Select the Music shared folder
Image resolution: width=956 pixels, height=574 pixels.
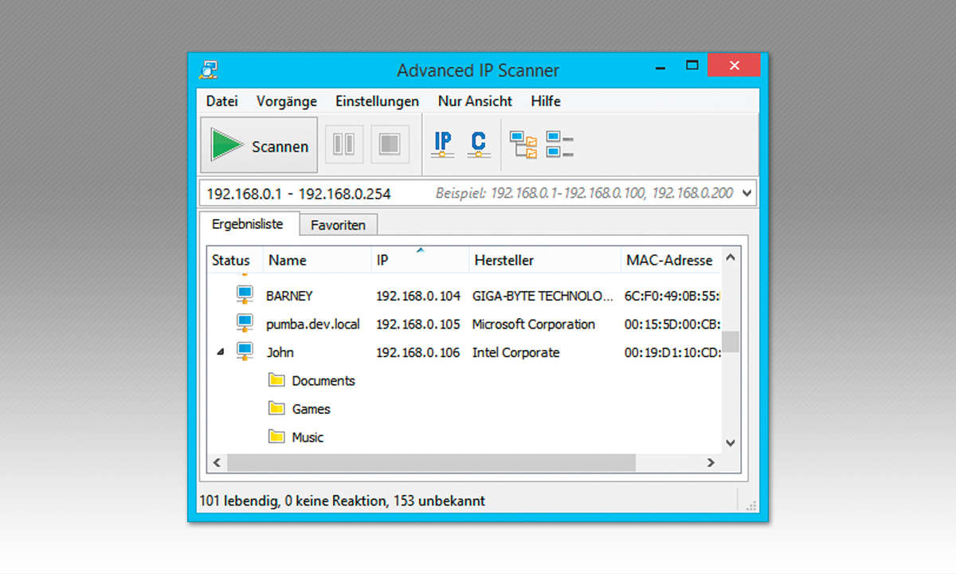click(x=308, y=438)
